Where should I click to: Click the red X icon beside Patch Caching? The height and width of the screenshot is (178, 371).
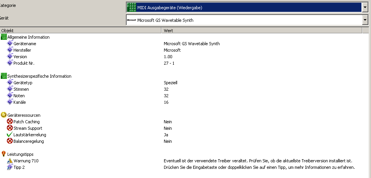(10, 122)
